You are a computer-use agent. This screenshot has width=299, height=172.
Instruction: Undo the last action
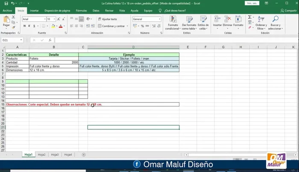12,3
